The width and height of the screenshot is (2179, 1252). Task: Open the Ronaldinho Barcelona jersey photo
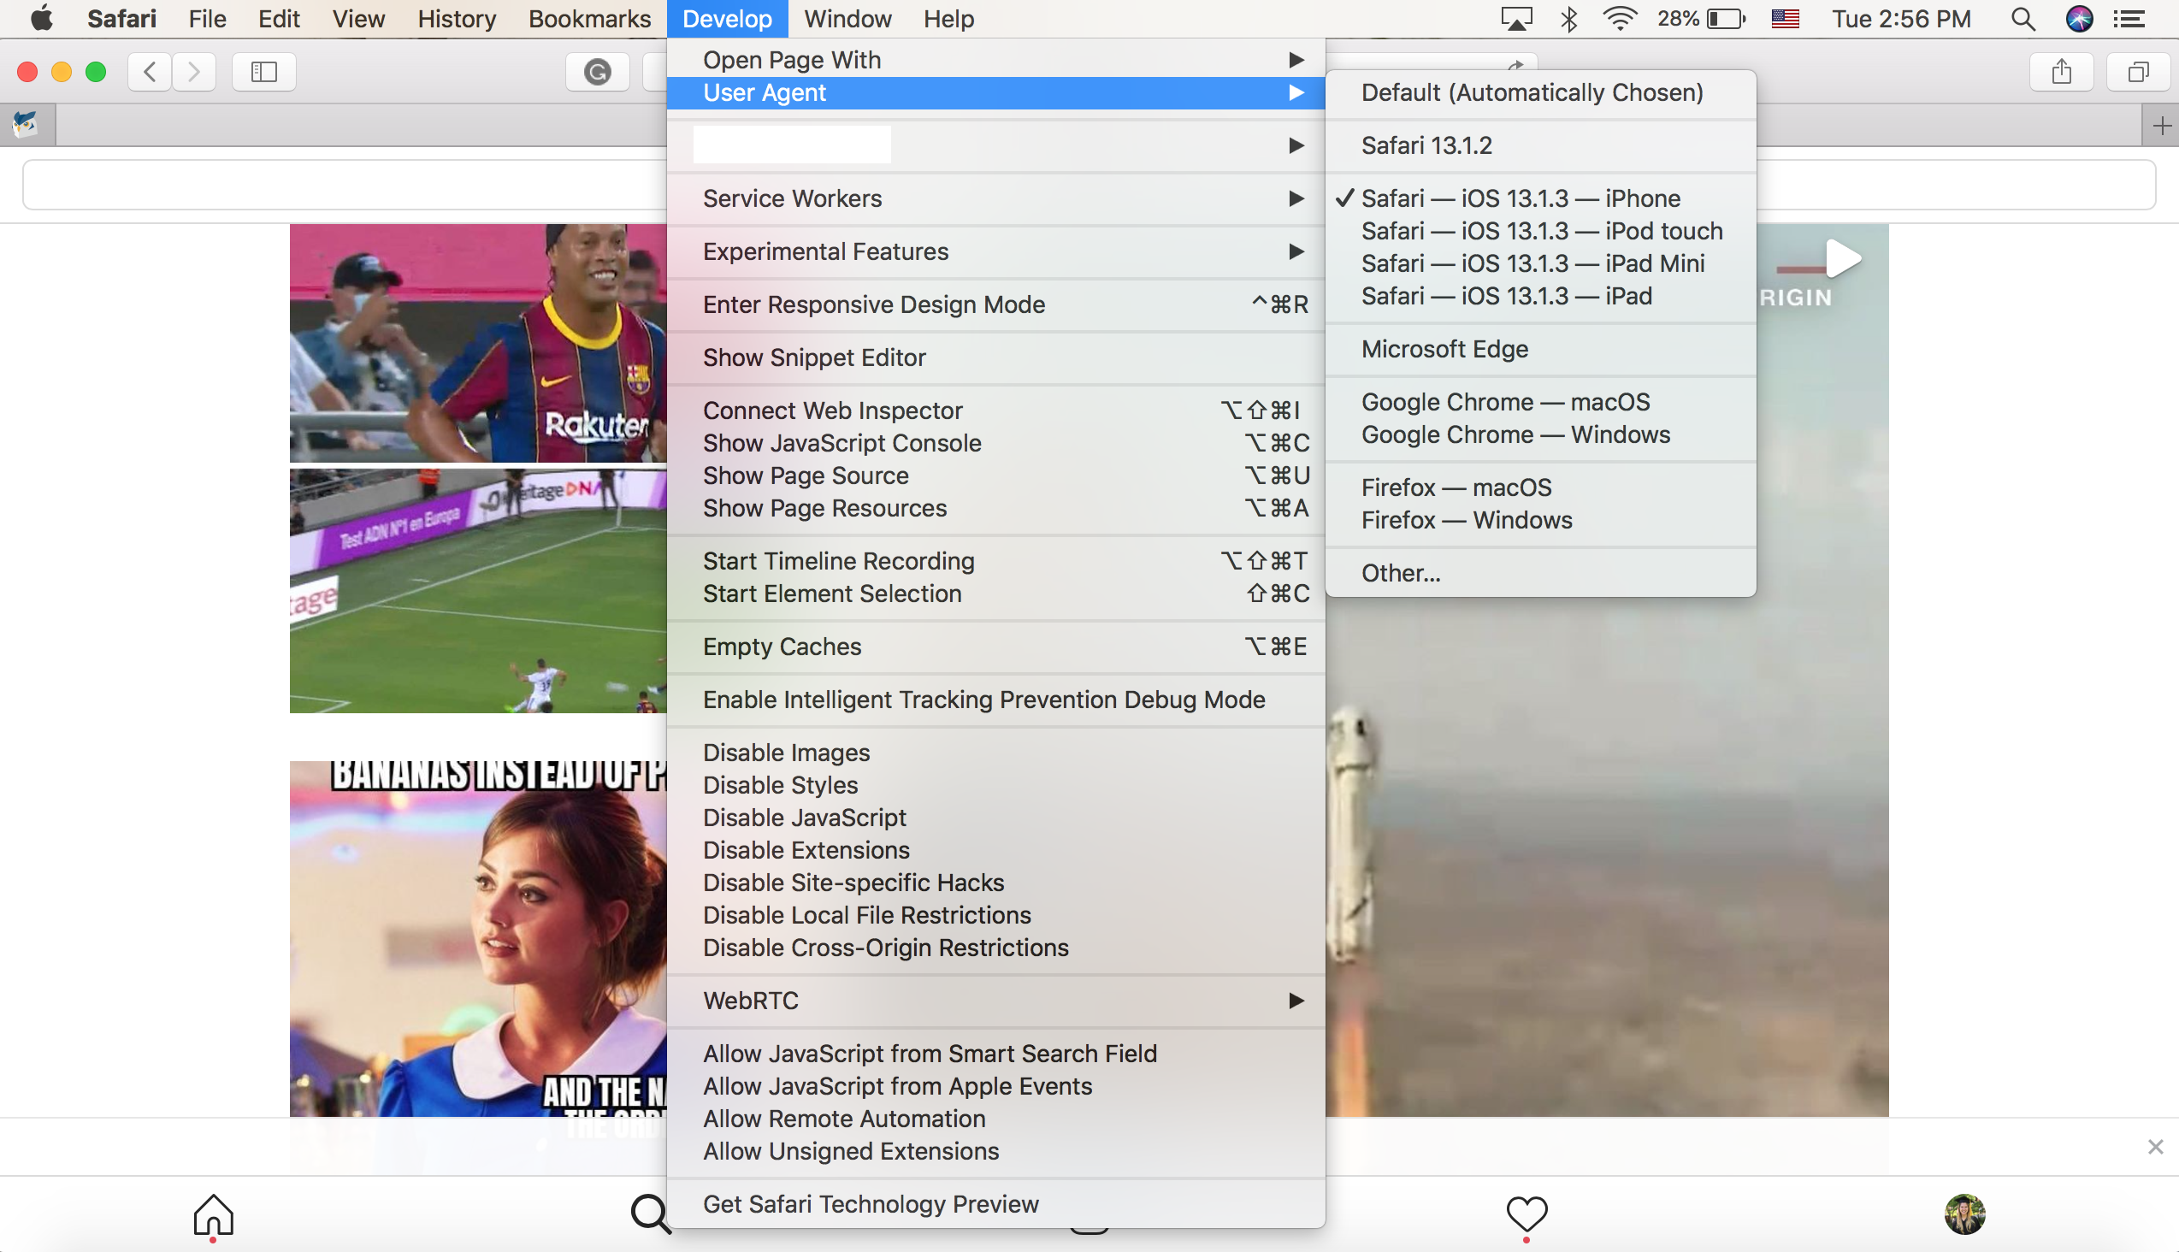tap(478, 344)
